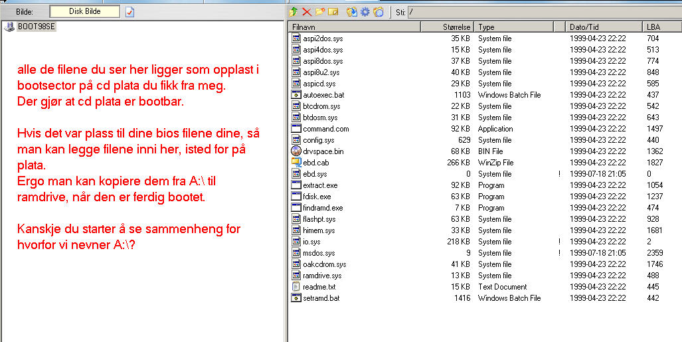
Task: Click the WinZip File type cell
Action: [x=496, y=163]
